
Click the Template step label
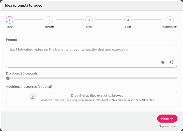tap(49, 27)
